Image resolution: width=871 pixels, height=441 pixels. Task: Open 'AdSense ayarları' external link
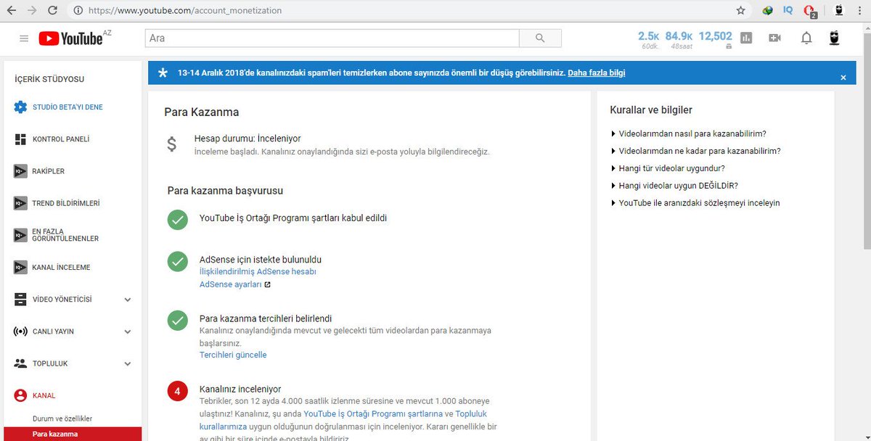[x=235, y=284]
